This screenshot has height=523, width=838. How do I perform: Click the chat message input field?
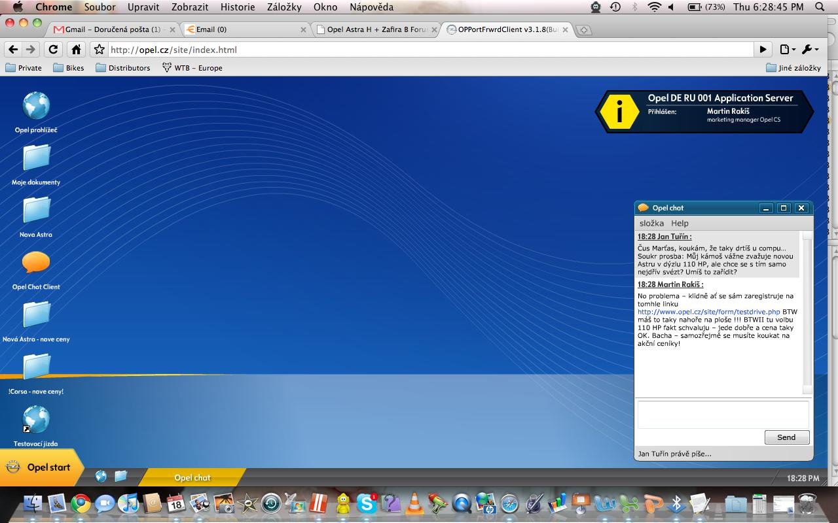tap(723, 414)
